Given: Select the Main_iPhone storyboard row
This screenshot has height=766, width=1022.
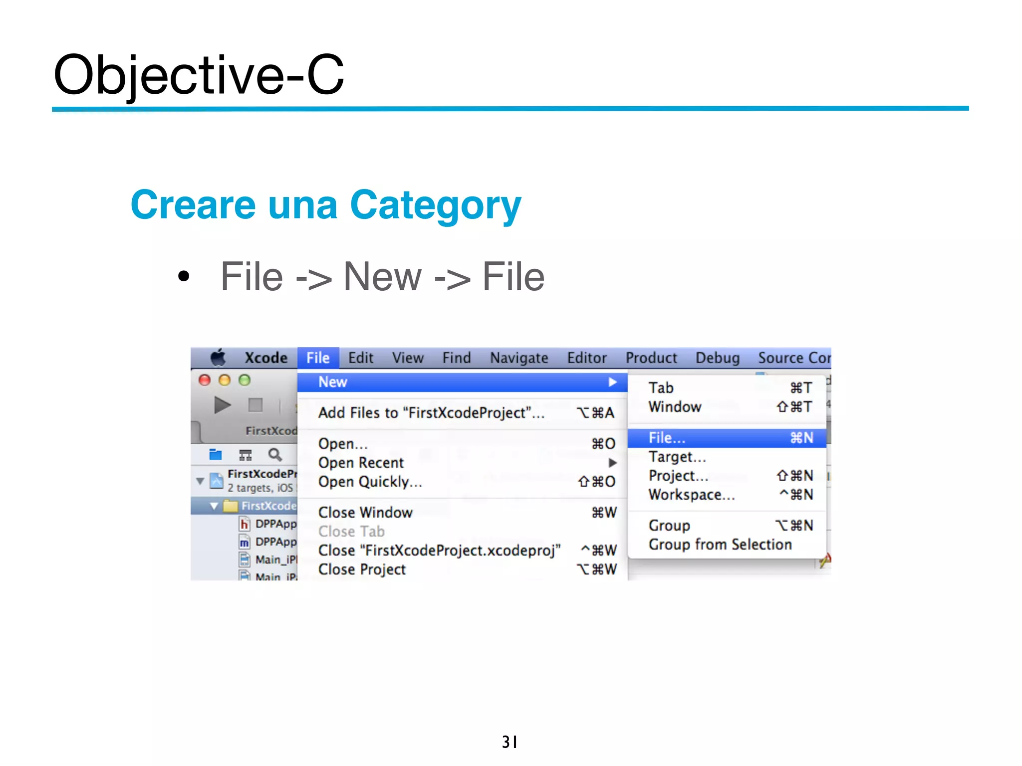Looking at the screenshot, I should click(x=244, y=560).
